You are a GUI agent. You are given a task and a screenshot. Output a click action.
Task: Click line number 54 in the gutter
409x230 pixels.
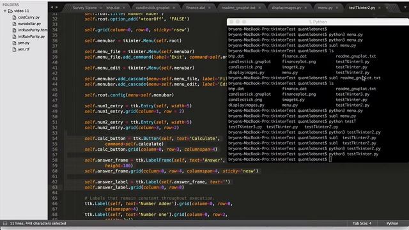coord(55,139)
